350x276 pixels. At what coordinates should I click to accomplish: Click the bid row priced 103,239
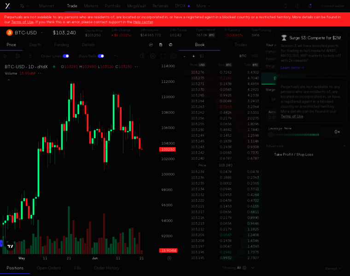point(221,172)
